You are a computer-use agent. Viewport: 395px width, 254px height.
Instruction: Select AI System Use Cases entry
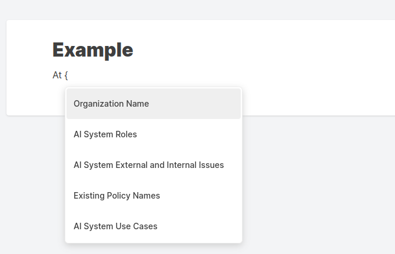pyautogui.click(x=115, y=226)
